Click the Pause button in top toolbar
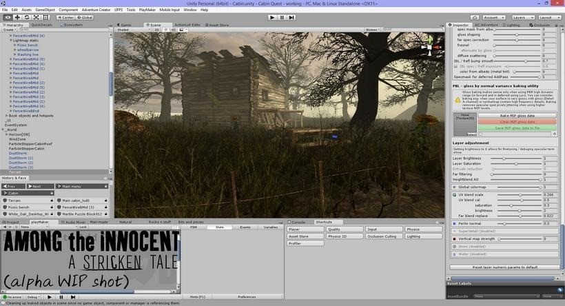The width and height of the screenshot is (565, 306). tap(282, 17)
